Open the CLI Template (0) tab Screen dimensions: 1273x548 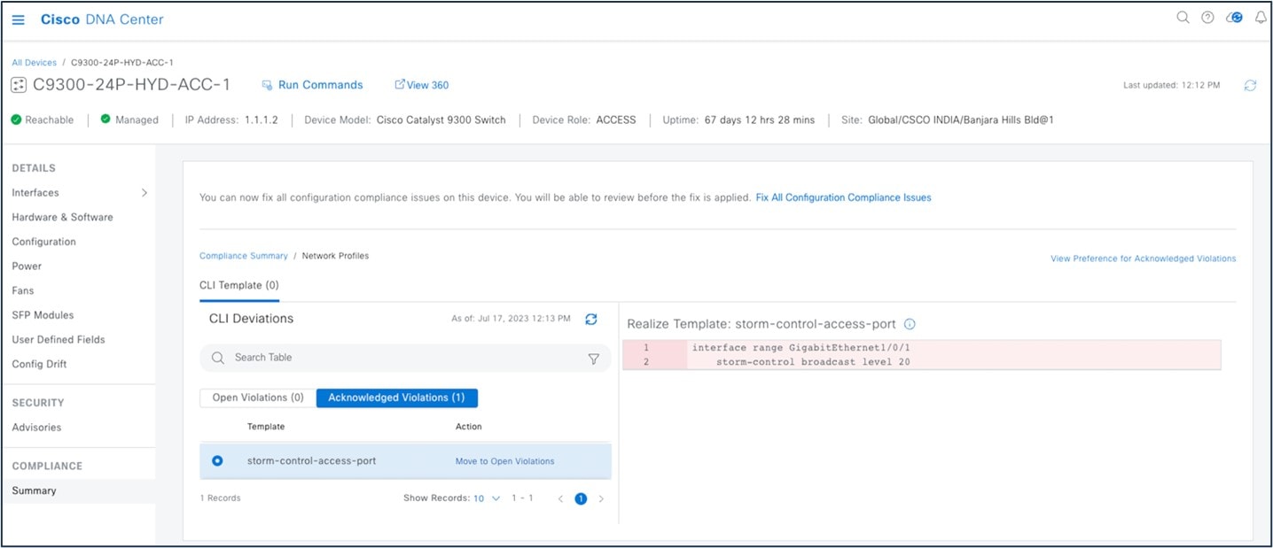[239, 285]
